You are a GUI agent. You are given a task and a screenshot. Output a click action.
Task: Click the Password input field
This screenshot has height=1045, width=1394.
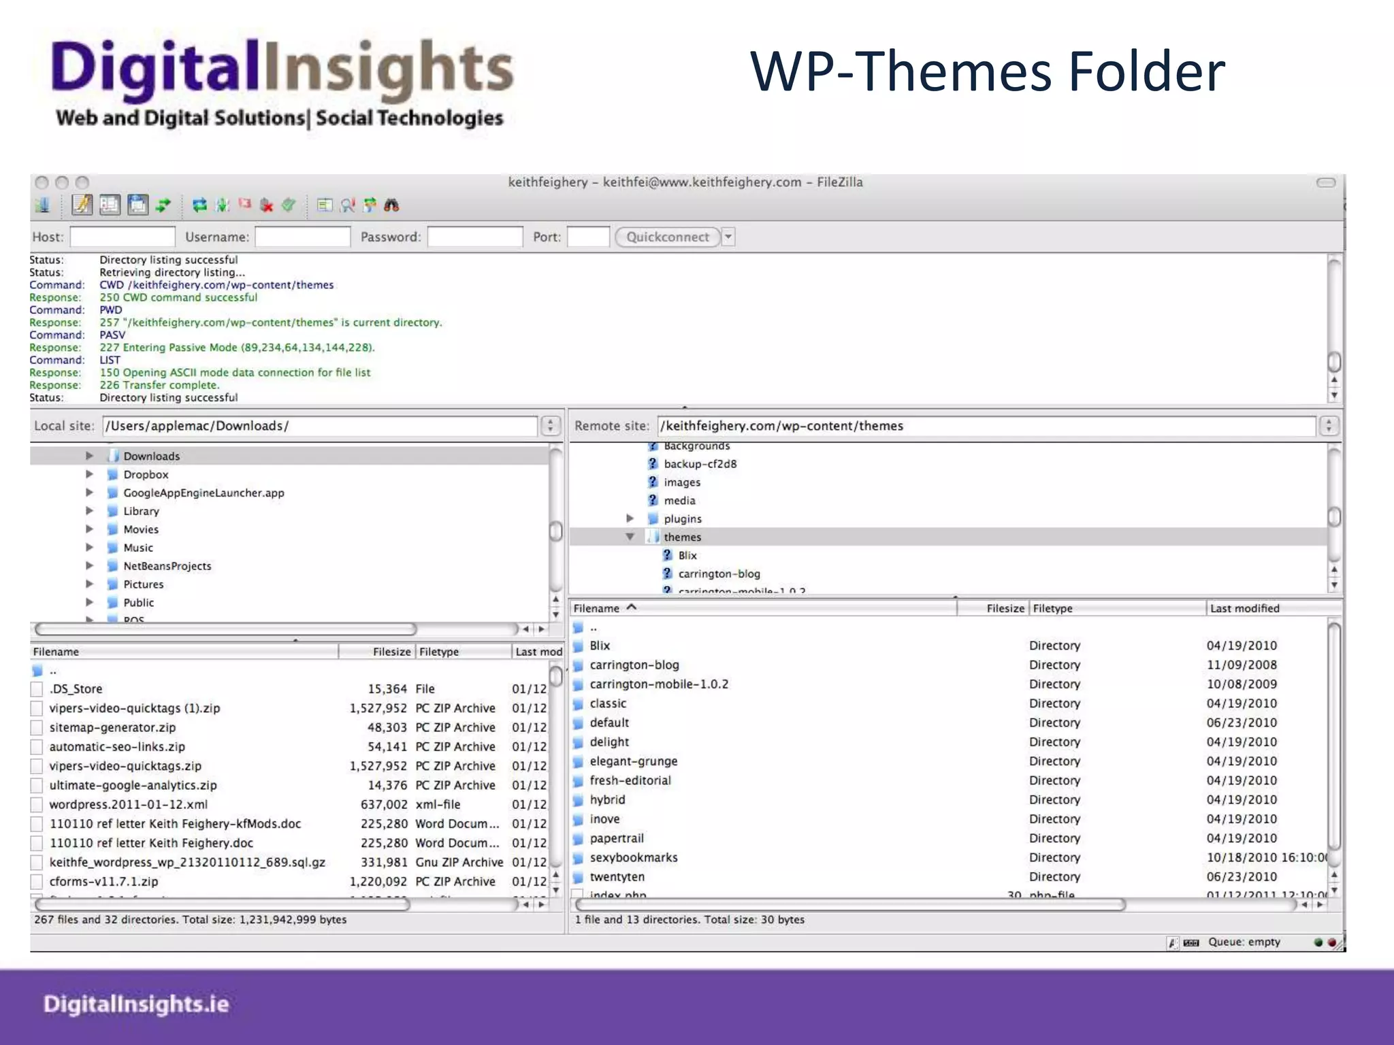tap(475, 237)
